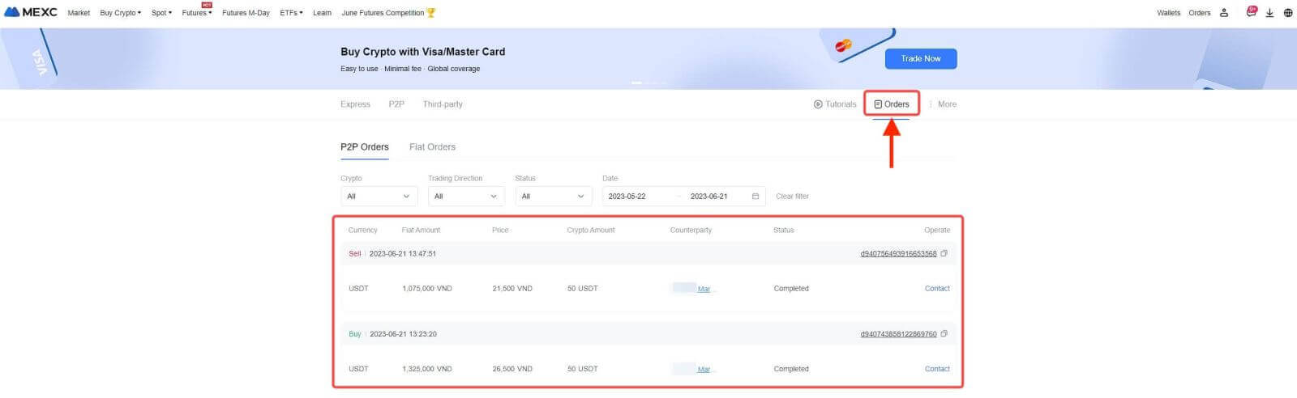Open the Tutorials play icon link
This screenshot has width=1297, height=398.
835,104
